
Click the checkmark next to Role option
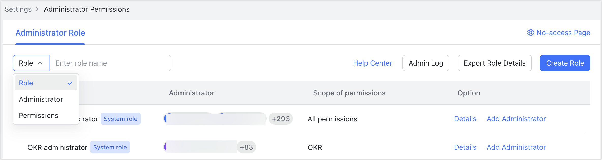(x=70, y=83)
